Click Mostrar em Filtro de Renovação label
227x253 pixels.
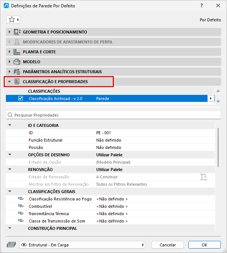(x=59, y=184)
